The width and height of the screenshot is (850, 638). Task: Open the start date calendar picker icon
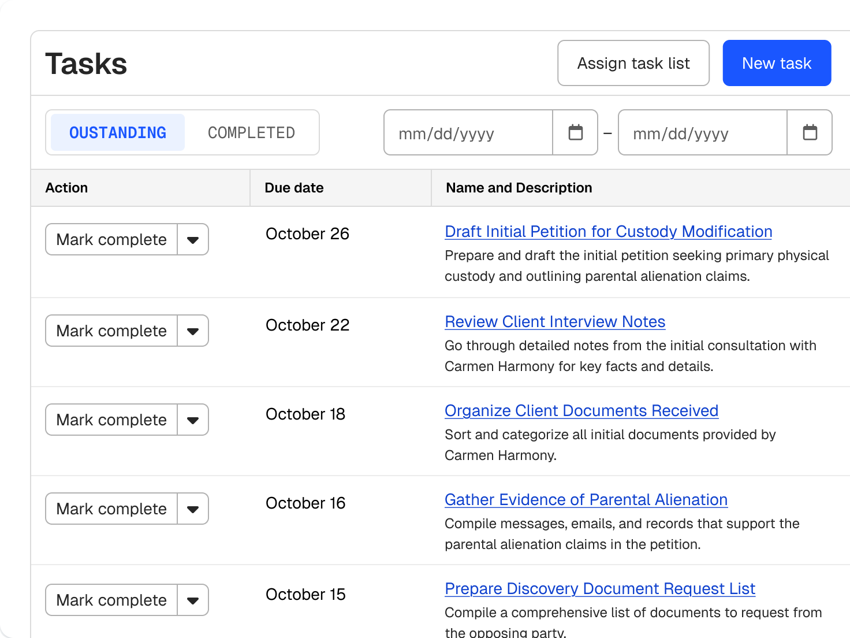575,132
